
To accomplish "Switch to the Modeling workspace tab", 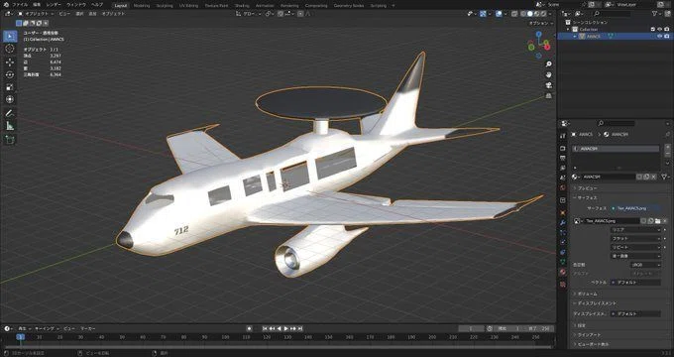I will click(142, 6).
